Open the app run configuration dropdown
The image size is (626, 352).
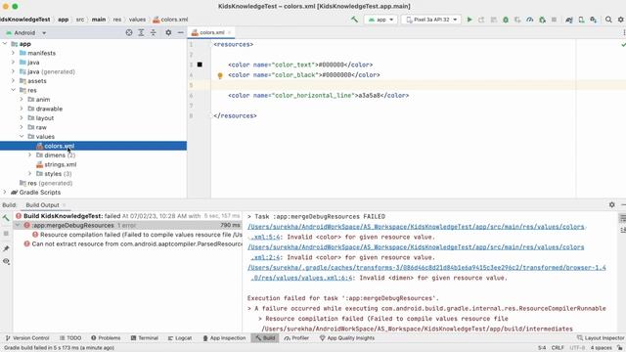click(380, 20)
